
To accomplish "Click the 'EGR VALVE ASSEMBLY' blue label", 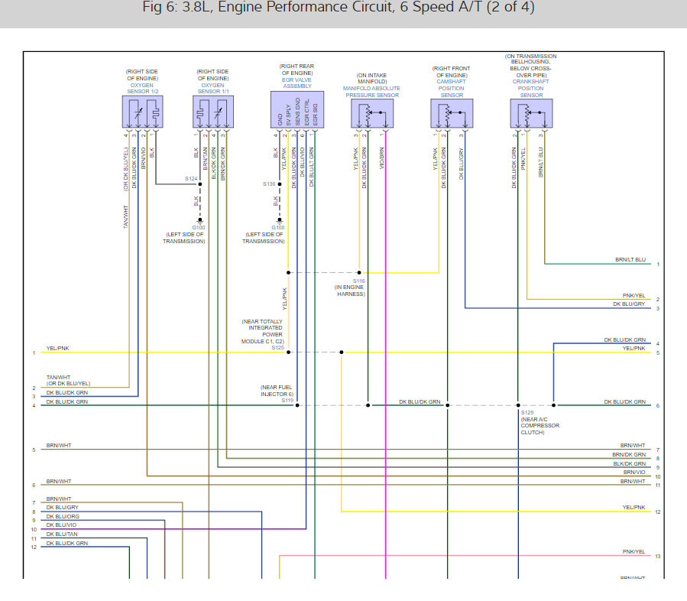I will click(297, 83).
